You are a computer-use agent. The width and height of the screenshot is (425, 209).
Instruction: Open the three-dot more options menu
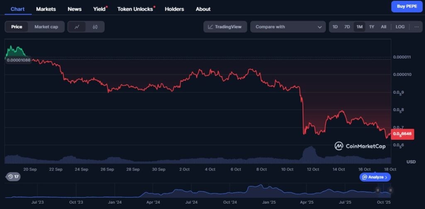click(416, 27)
